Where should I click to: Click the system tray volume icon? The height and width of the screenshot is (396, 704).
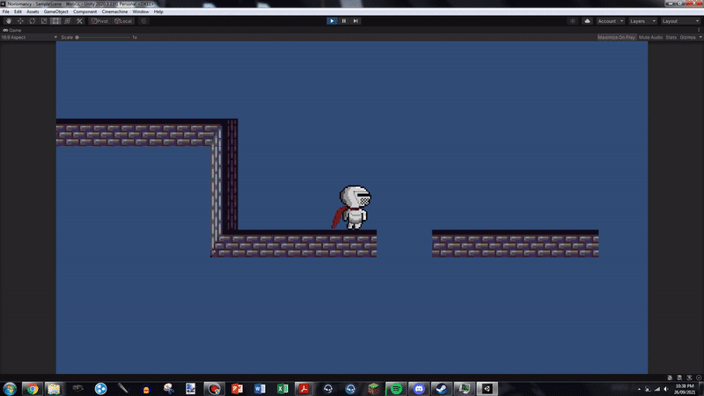[x=666, y=389]
